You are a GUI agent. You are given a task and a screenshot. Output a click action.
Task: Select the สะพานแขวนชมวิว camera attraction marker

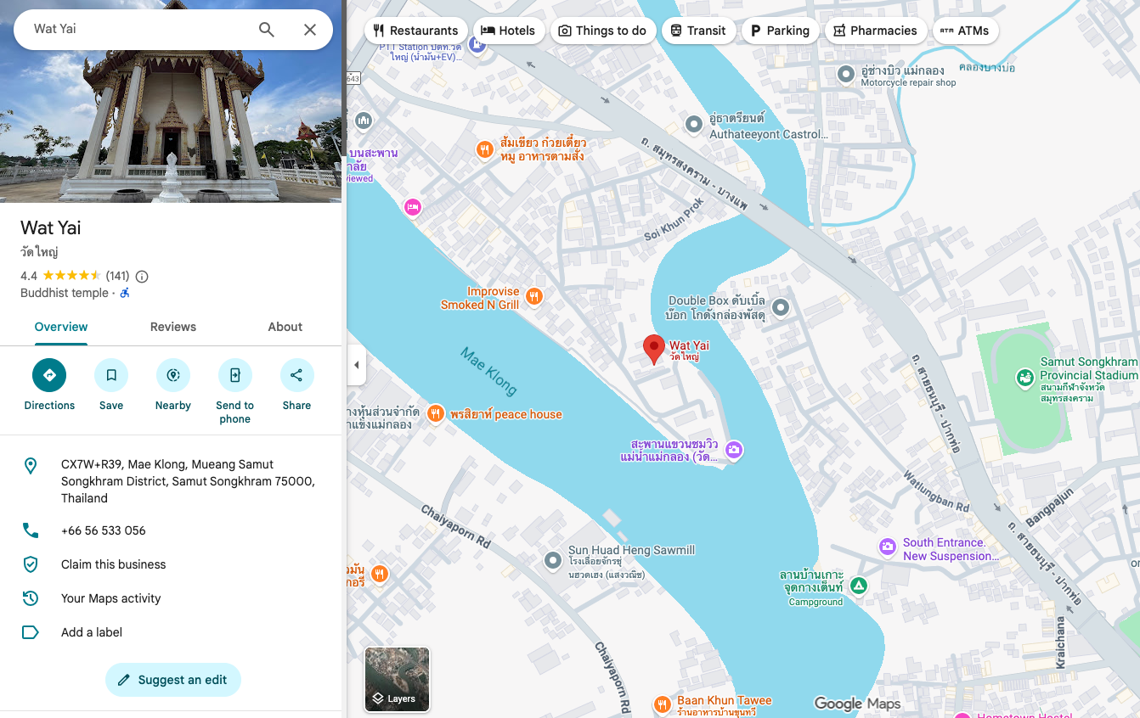click(x=734, y=449)
